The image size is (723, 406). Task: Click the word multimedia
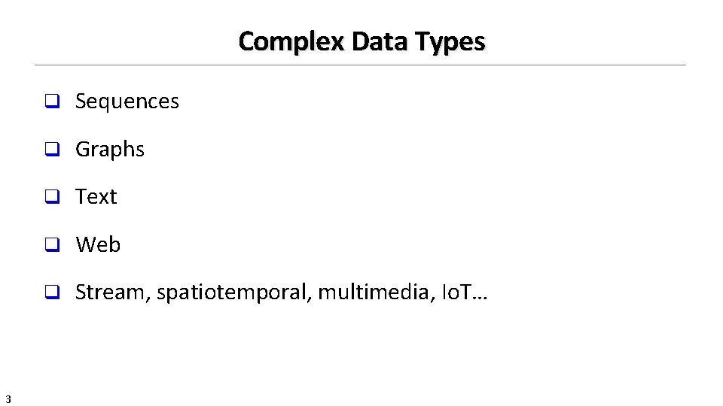(373, 292)
